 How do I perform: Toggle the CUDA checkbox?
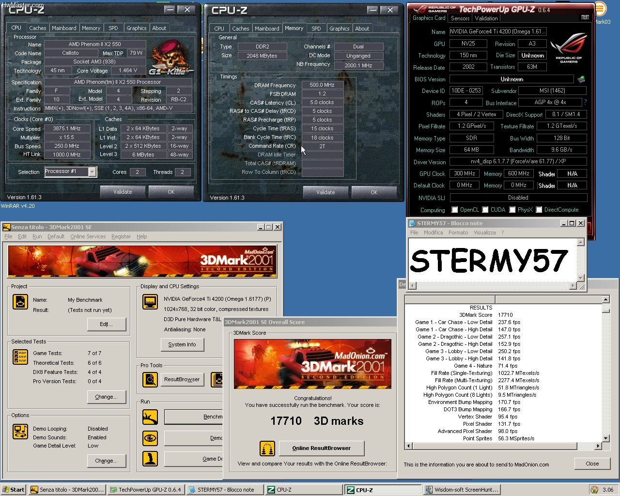tap(485, 210)
